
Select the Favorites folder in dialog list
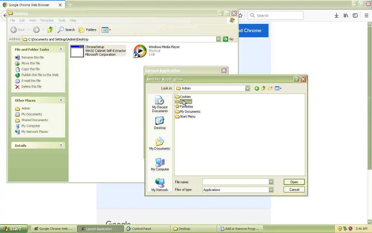(x=184, y=107)
